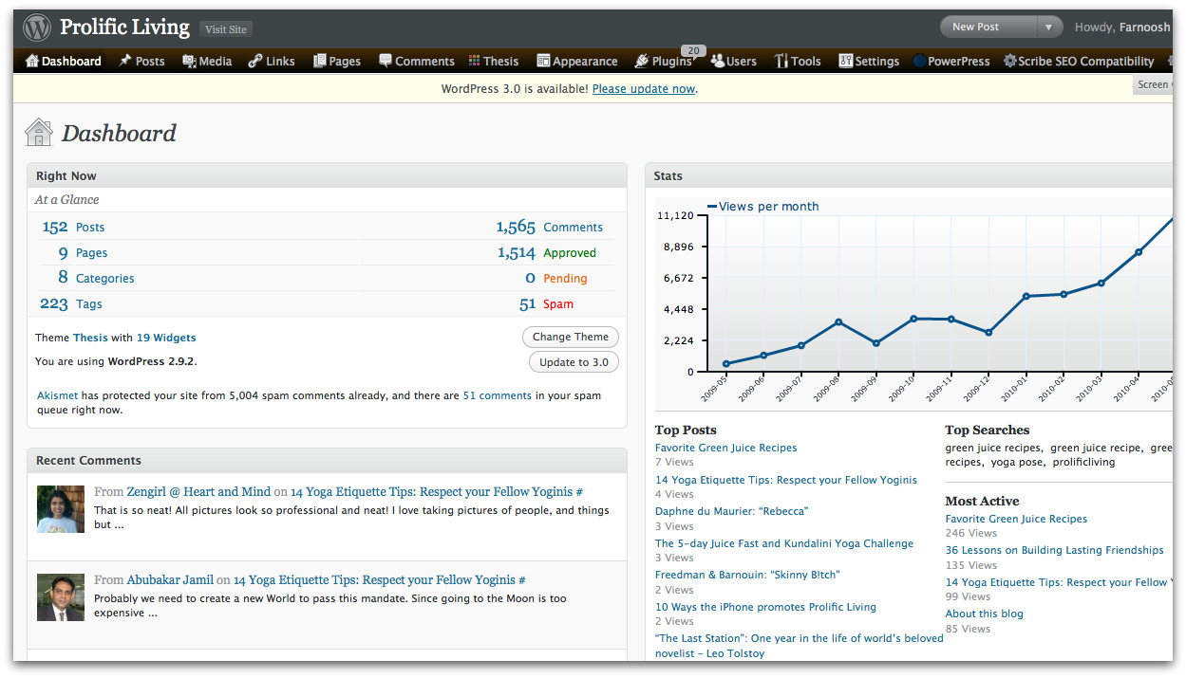The image size is (1186, 678).
Task: Open Favorite Green Juice Recipes in Top Posts
Action: (725, 448)
